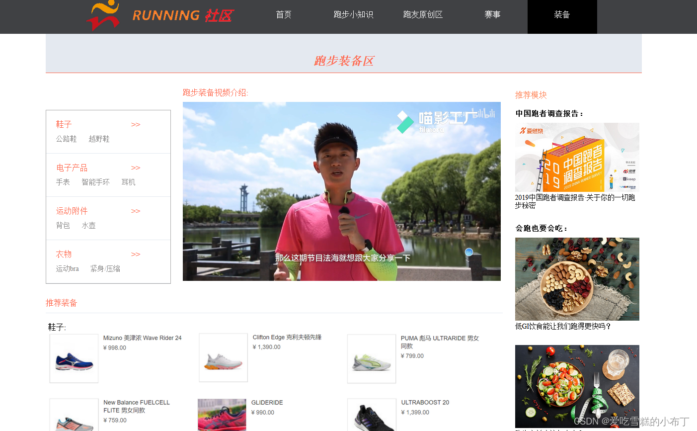Viewport: 697px width, 431px height.
Task: Play the running gear intro video
Action: pos(342,191)
